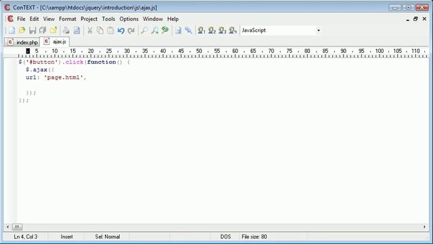Open the Edit menu
Image resolution: width=433 pixels, height=244 pixels.
point(35,19)
